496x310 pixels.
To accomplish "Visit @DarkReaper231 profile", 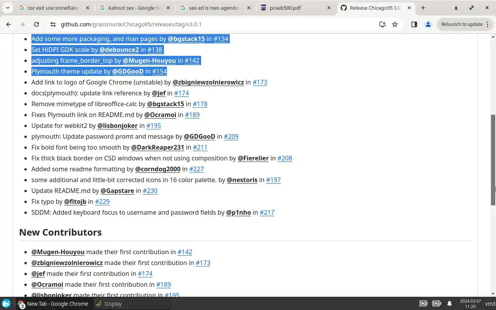I will pyautogui.click(x=158, y=147).
